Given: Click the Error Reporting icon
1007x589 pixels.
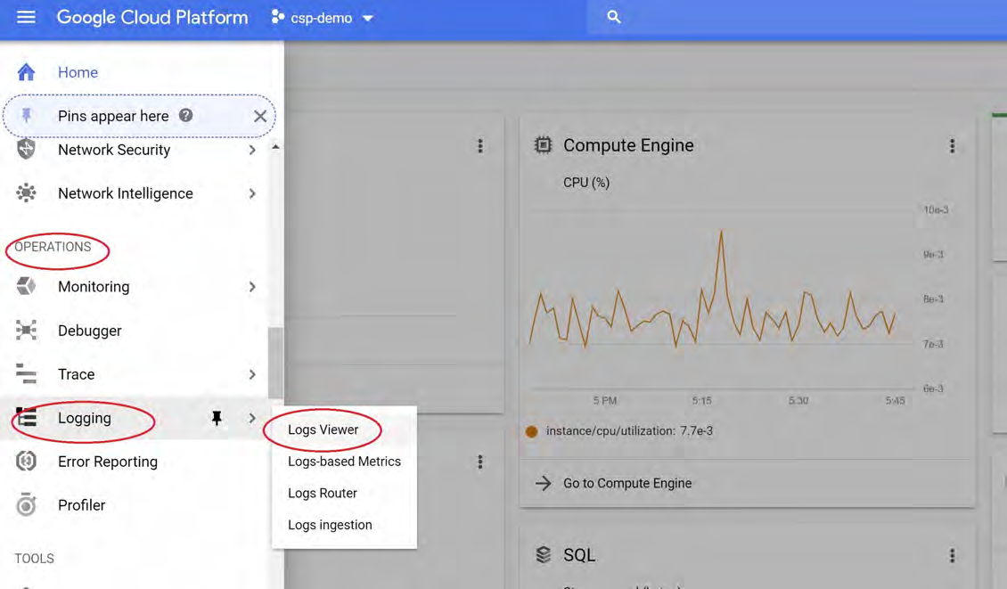Looking at the screenshot, I should pos(27,462).
